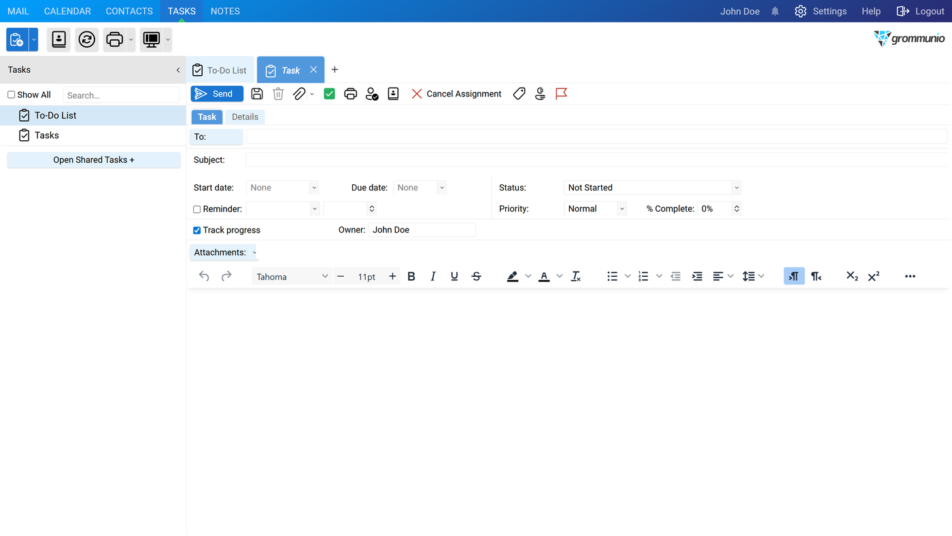The image size is (952, 536).
Task: Enable the Reminder checkbox
Action: [197, 210]
